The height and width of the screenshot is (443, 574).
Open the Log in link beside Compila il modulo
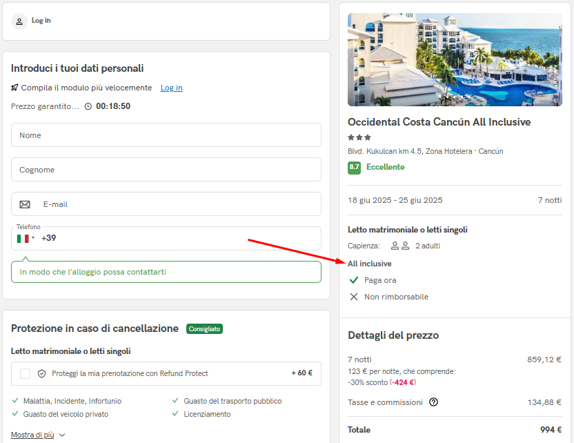coord(171,88)
